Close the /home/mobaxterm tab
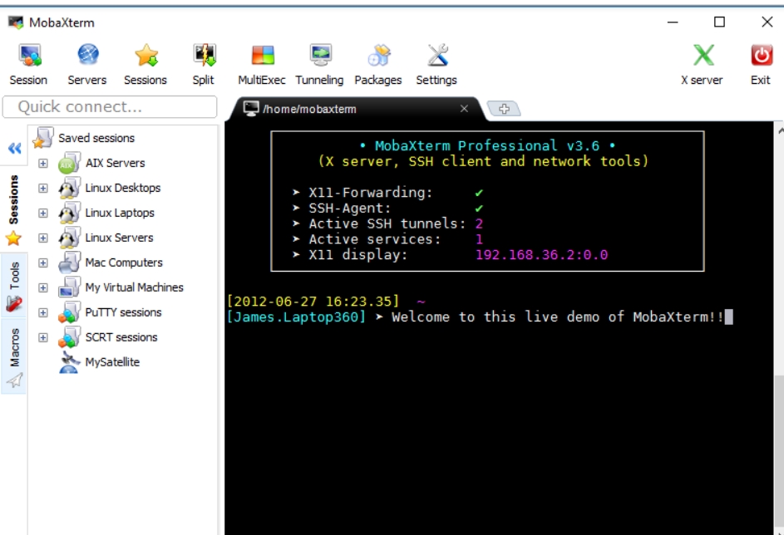 [464, 108]
